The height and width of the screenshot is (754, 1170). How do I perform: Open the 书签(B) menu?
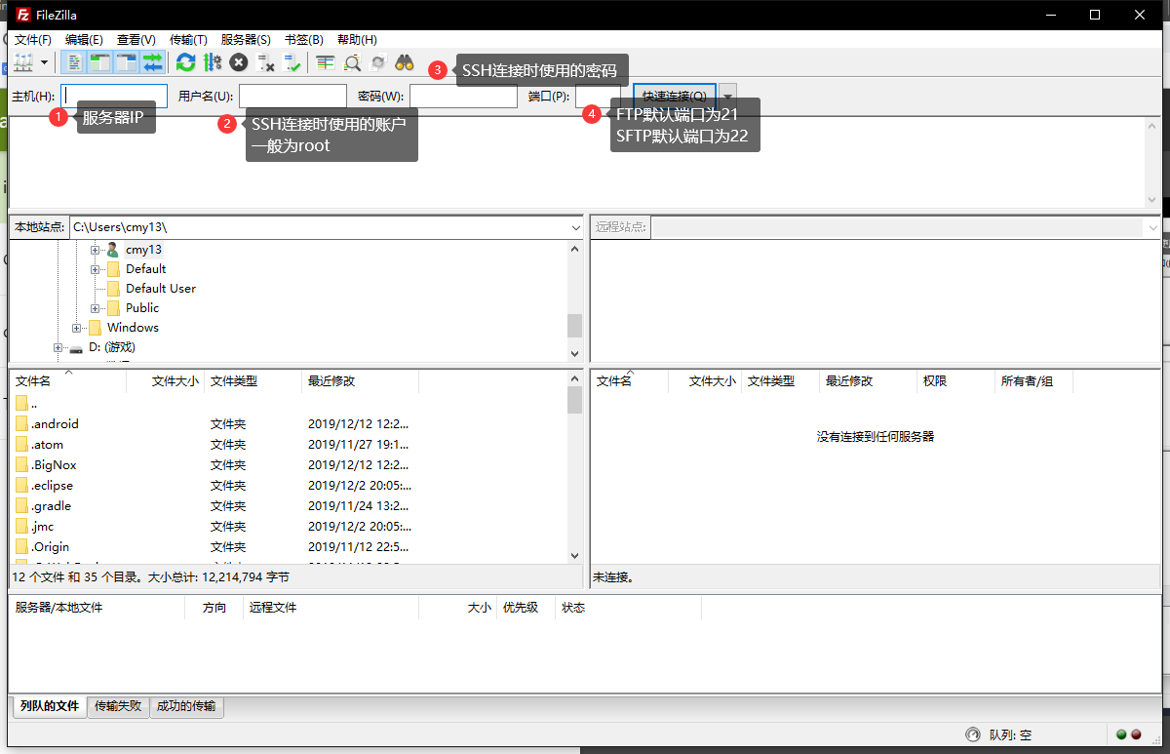point(303,39)
